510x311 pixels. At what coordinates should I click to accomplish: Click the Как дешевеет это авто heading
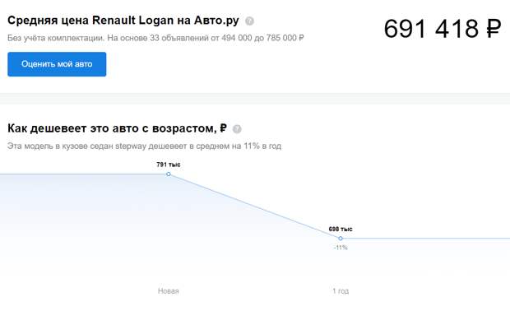[117, 128]
